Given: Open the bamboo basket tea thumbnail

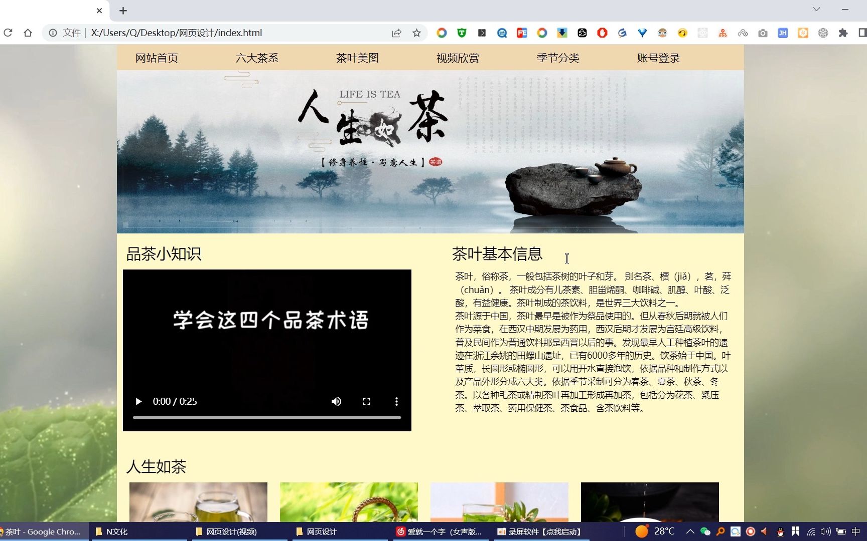Looking at the screenshot, I should [349, 502].
